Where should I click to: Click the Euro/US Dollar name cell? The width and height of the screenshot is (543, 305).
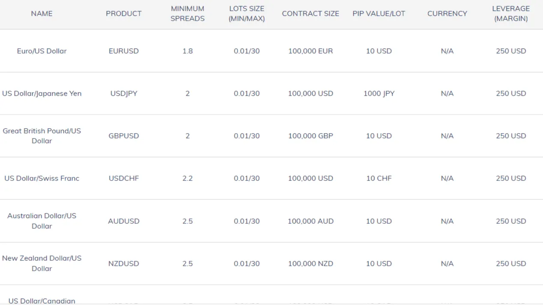42,51
